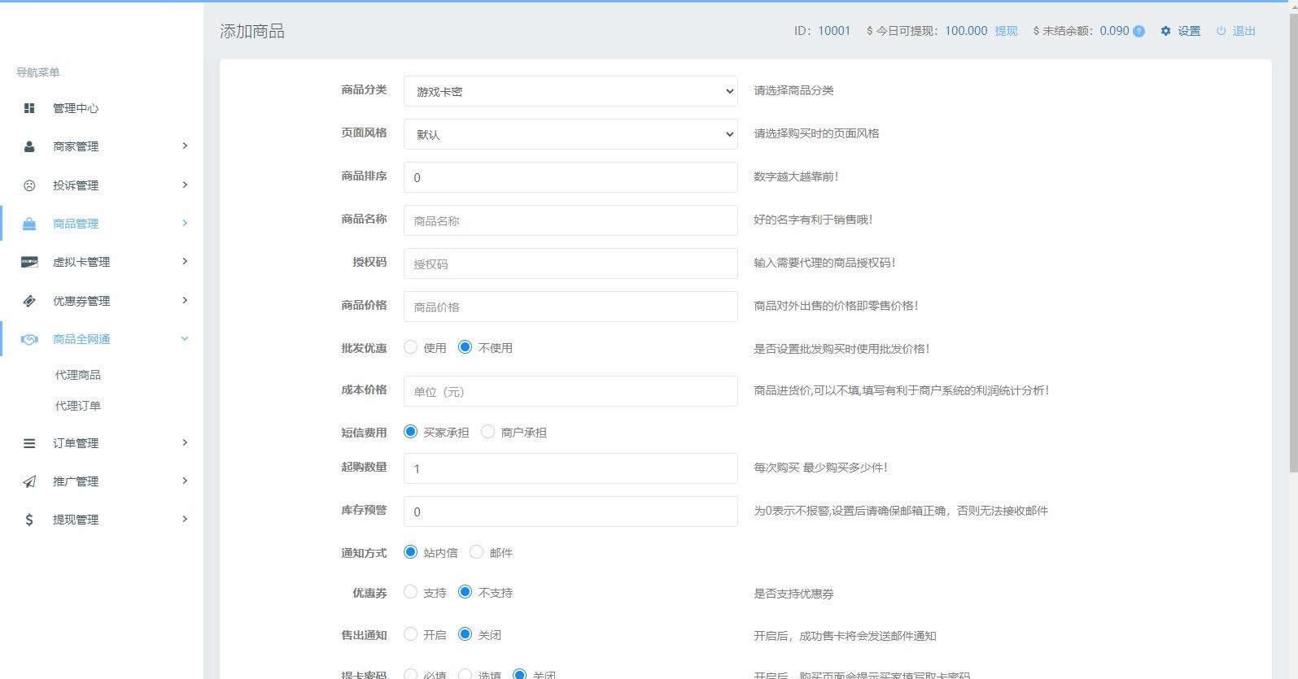Expand 提现管理 with its chevron
The image size is (1298, 679).
(185, 519)
